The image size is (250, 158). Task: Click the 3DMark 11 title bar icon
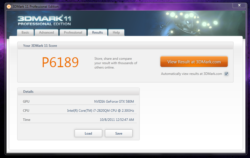[9, 7]
